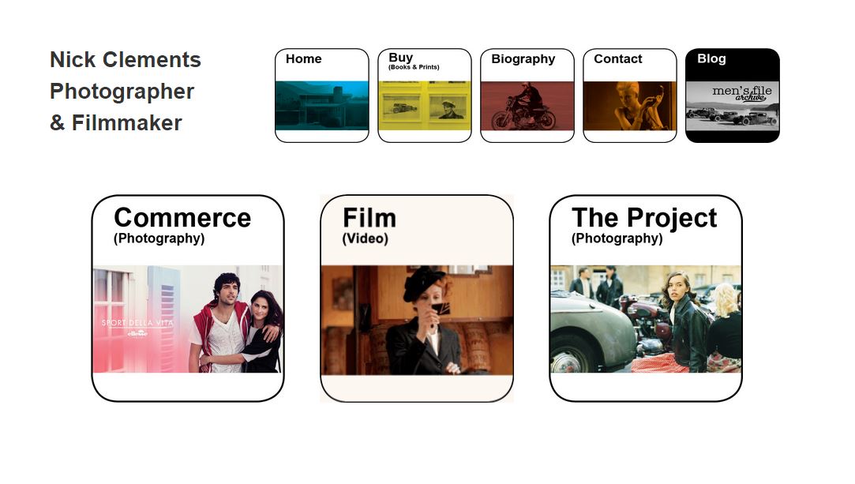This screenshot has width=855, height=484.
Task: Click the yellow prints thumbnail under Buy
Action: click(424, 106)
